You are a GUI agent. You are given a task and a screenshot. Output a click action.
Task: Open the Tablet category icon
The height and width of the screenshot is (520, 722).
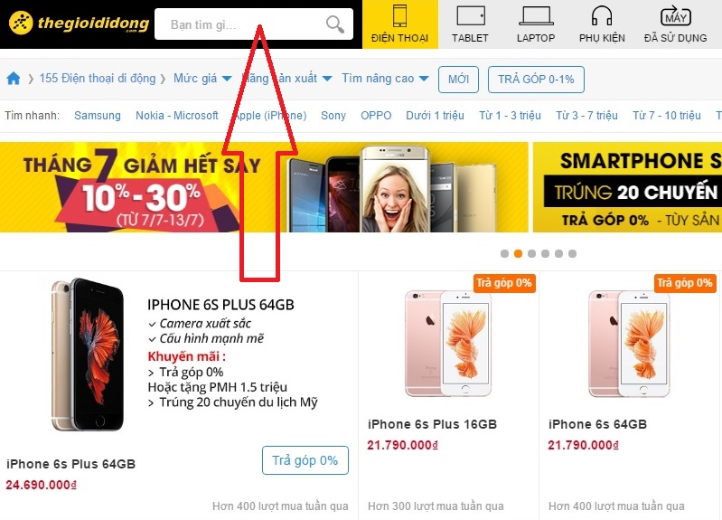coord(471,15)
